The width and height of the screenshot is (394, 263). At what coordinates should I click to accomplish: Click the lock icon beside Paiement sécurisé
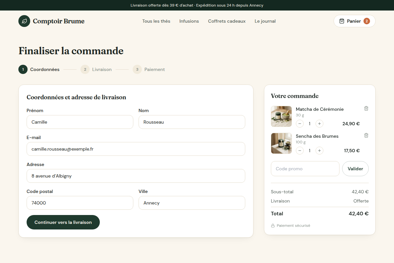(x=273, y=226)
